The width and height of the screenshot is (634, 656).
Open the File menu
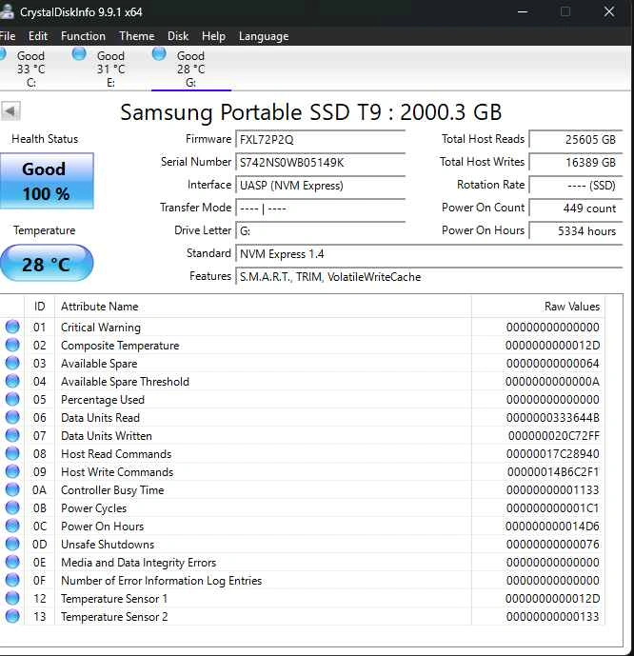pyautogui.click(x=7, y=36)
